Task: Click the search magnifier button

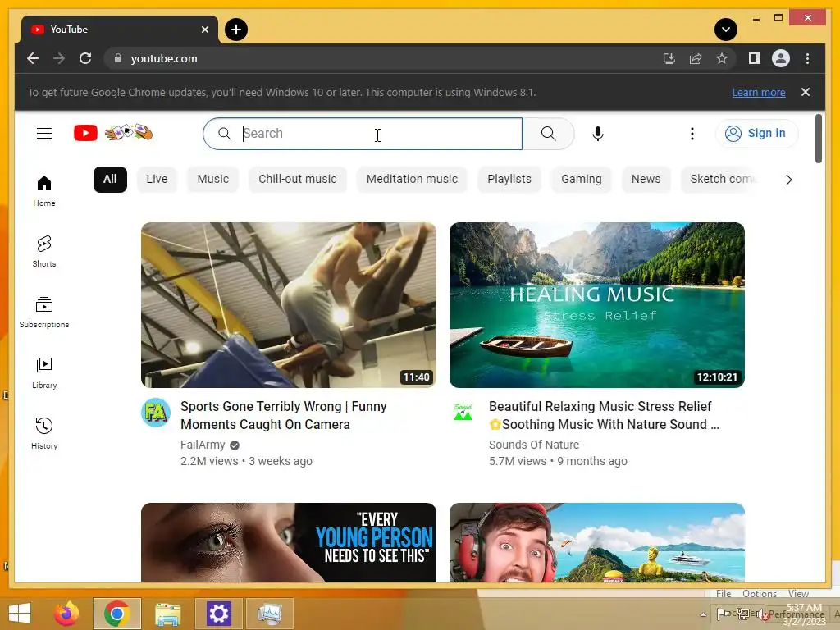Action: click(x=548, y=134)
